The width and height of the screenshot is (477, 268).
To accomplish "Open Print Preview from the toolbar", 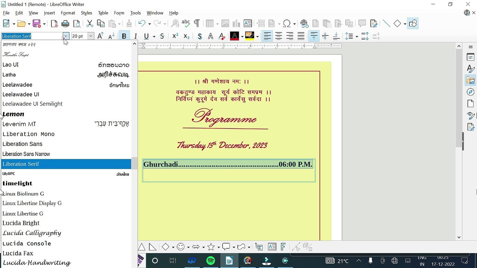I will click(x=77, y=23).
